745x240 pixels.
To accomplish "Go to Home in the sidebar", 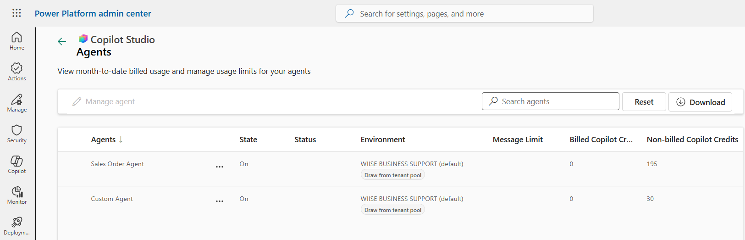I will coord(17,41).
